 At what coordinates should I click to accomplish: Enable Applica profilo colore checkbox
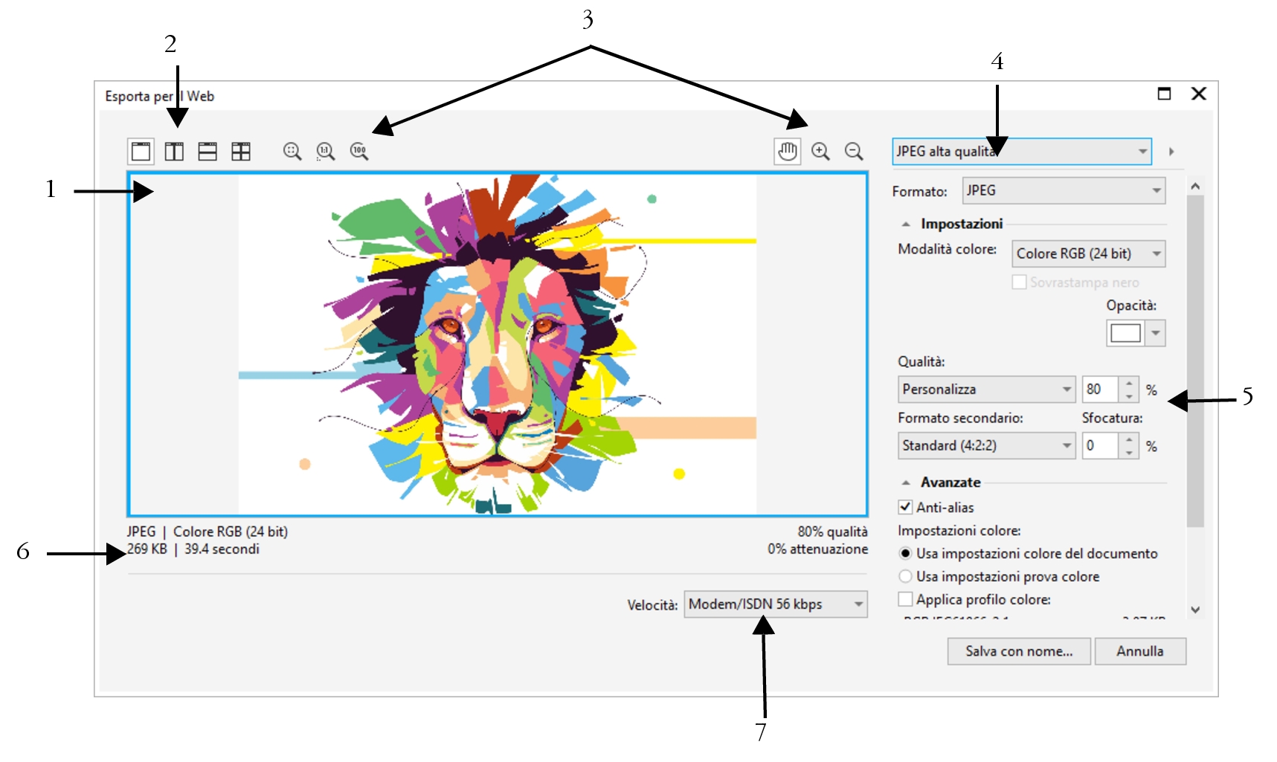905,599
